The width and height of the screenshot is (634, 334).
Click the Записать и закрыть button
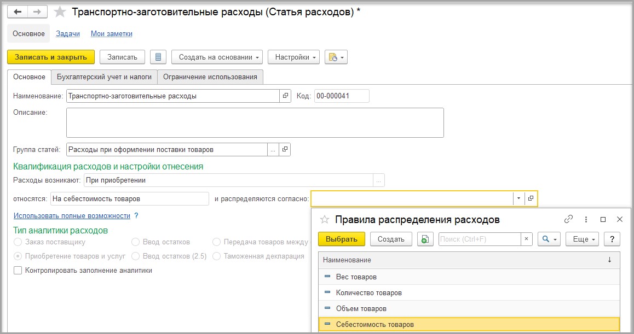(51, 57)
